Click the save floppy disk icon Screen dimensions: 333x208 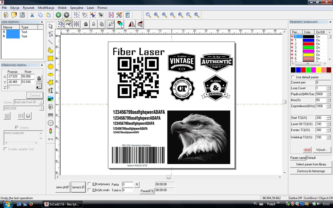pyautogui.click(x=22, y=15)
